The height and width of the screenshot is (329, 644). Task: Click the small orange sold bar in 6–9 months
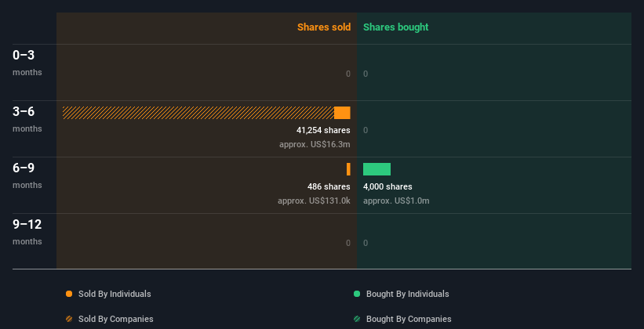click(349, 169)
